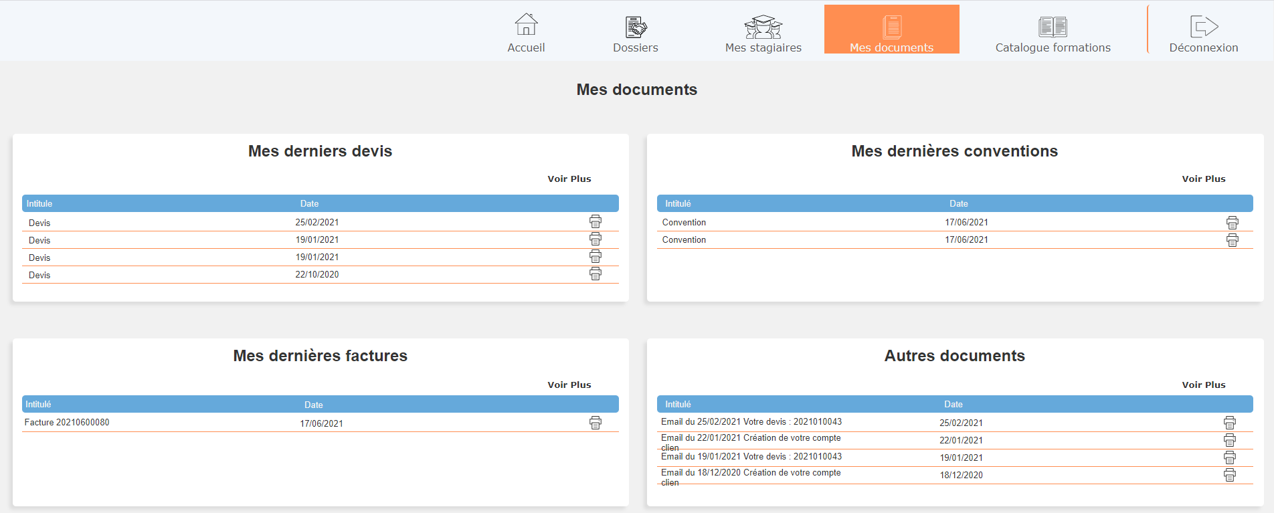This screenshot has width=1274, height=513.
Task: Print the email dated 22/01/2021
Action: click(x=1229, y=440)
